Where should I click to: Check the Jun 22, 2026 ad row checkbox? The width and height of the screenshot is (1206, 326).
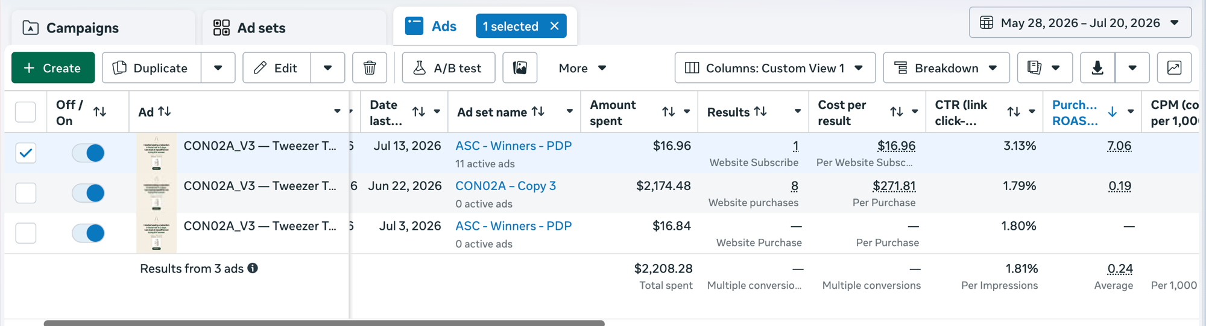click(x=25, y=193)
